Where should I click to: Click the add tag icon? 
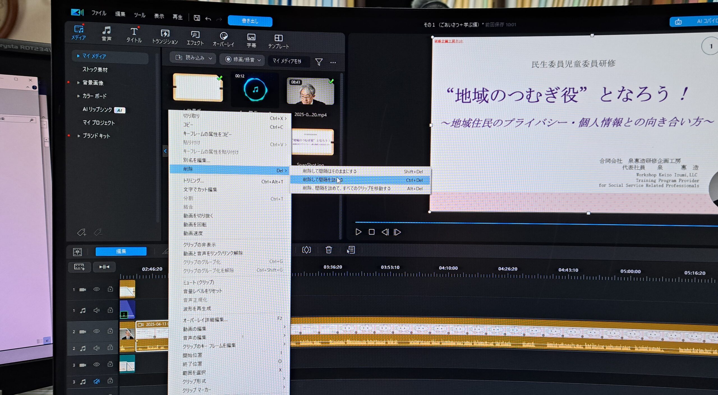81,232
